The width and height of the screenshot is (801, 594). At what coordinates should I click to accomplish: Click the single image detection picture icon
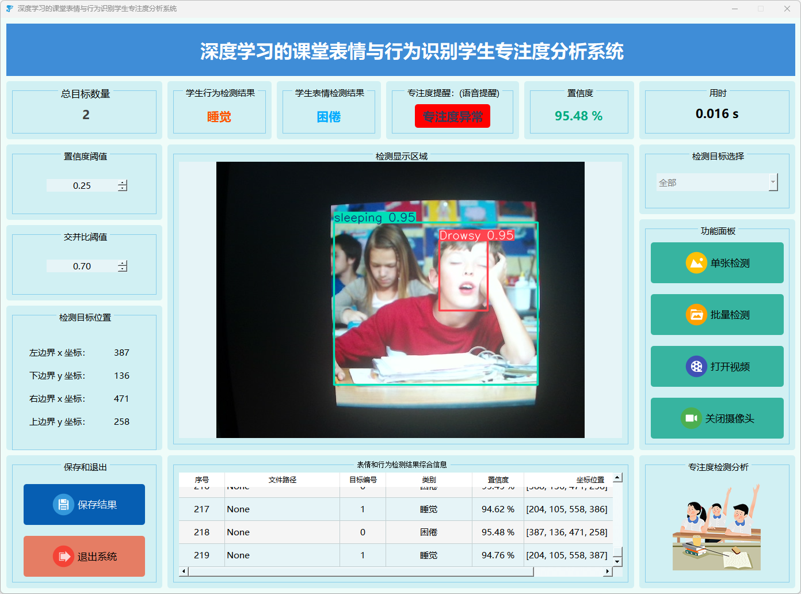tap(696, 263)
